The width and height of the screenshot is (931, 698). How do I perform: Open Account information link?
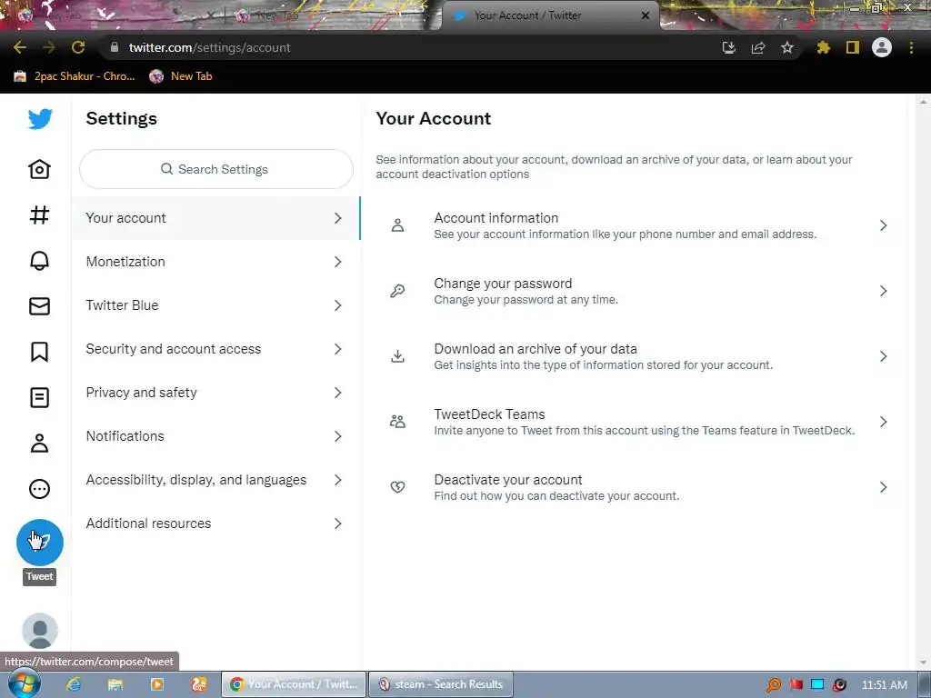click(x=634, y=225)
